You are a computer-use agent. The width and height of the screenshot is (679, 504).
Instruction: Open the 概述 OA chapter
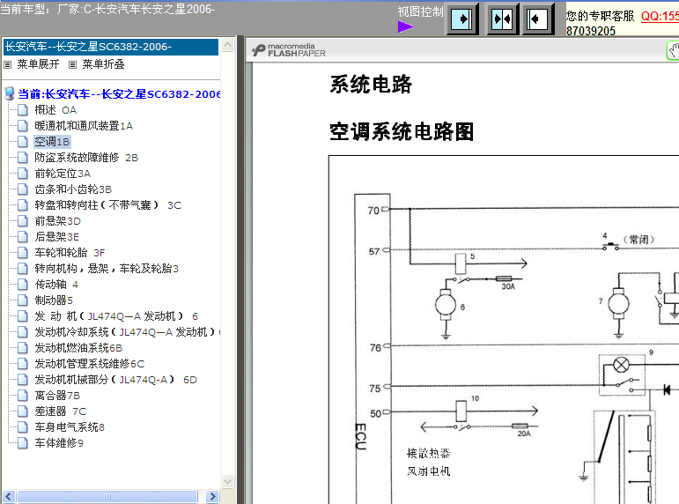[x=55, y=110]
